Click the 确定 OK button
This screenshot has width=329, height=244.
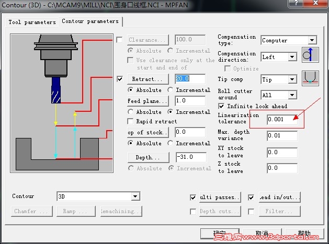click(220, 234)
